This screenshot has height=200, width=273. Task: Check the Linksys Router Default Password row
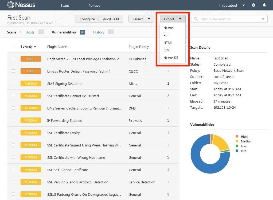point(13,71)
